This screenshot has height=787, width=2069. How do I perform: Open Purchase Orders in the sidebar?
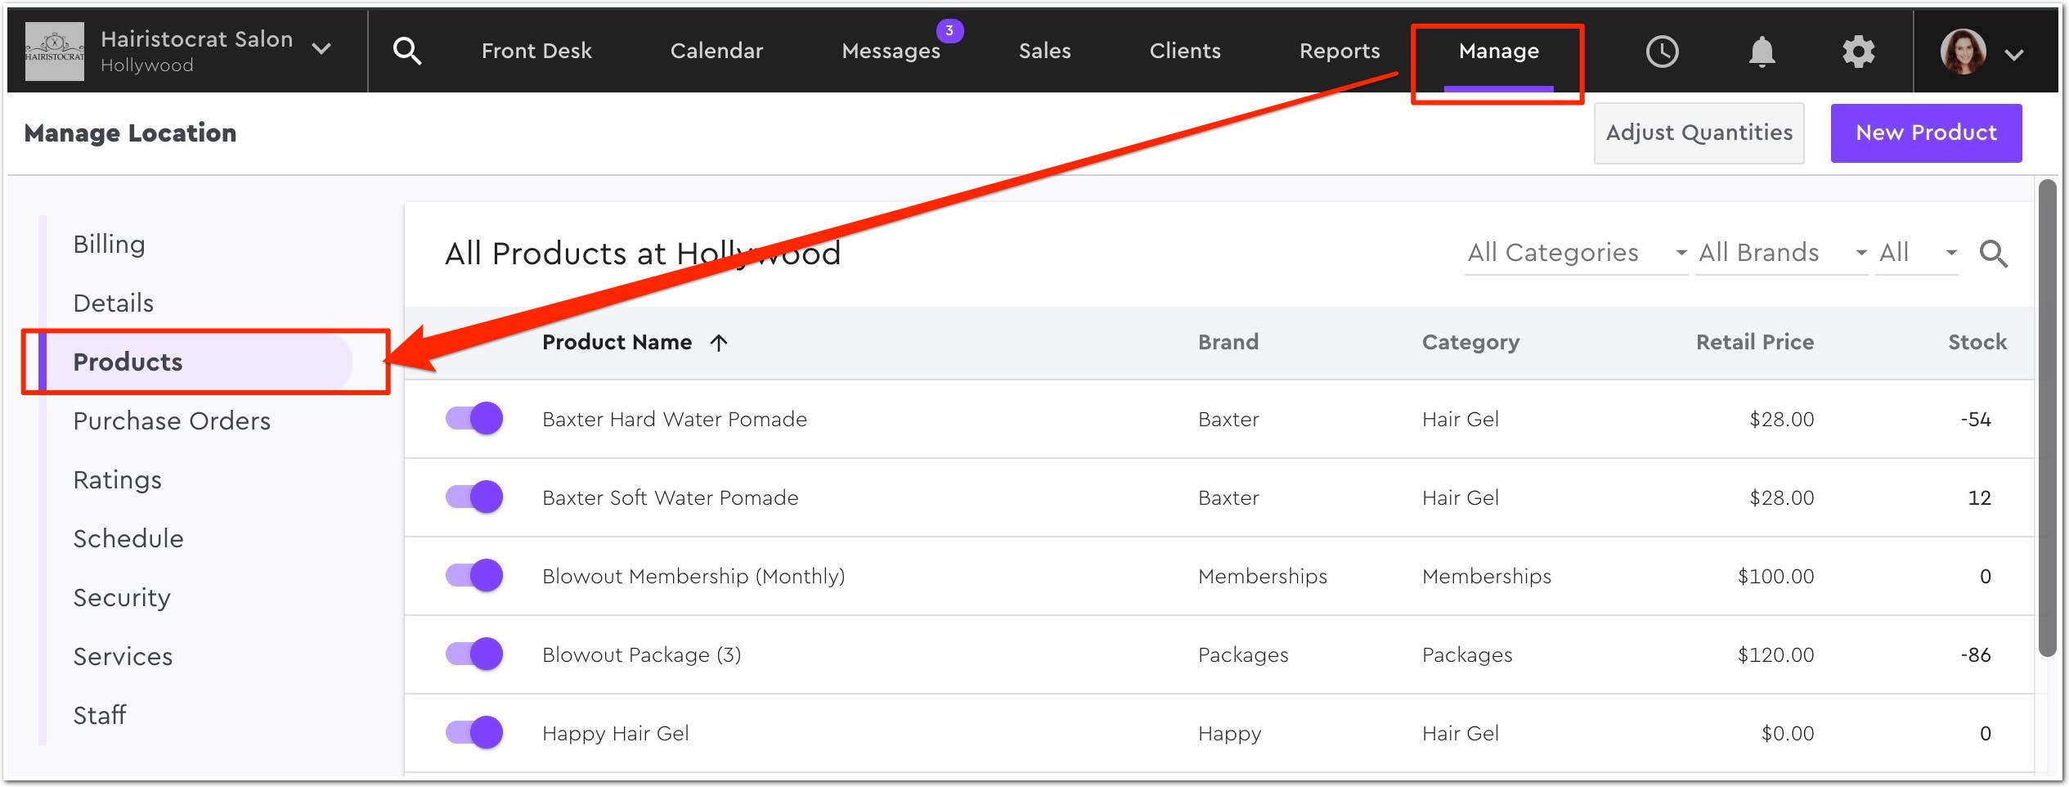(172, 420)
